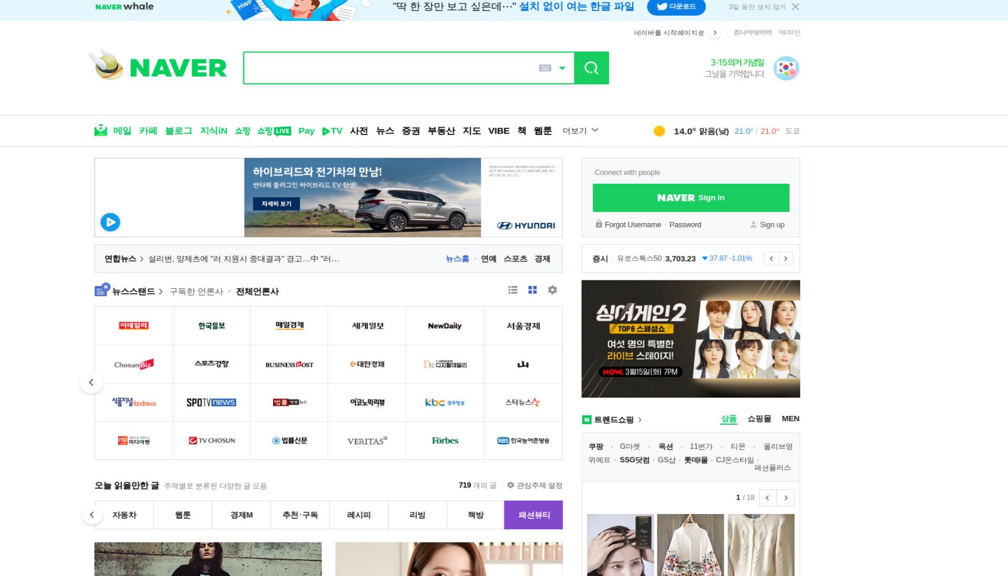Open the Forbes publisher tile
The height and width of the screenshot is (576, 1008).
pyautogui.click(x=445, y=441)
